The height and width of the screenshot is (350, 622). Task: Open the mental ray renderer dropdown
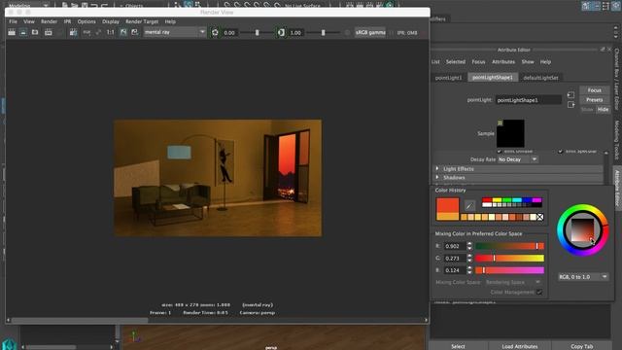click(175, 32)
